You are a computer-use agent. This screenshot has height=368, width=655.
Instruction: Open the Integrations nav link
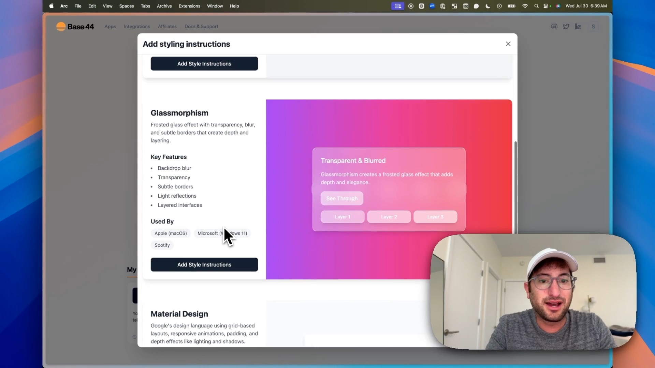coord(136,27)
